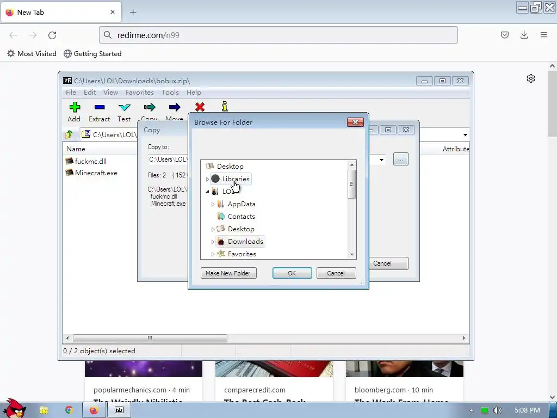
Task: Open the file explorer taskbar icon
Action: click(x=44, y=410)
